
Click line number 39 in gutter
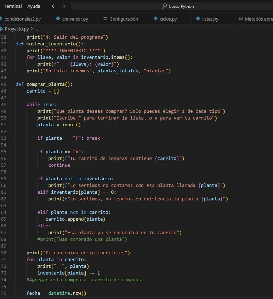[4, 44]
